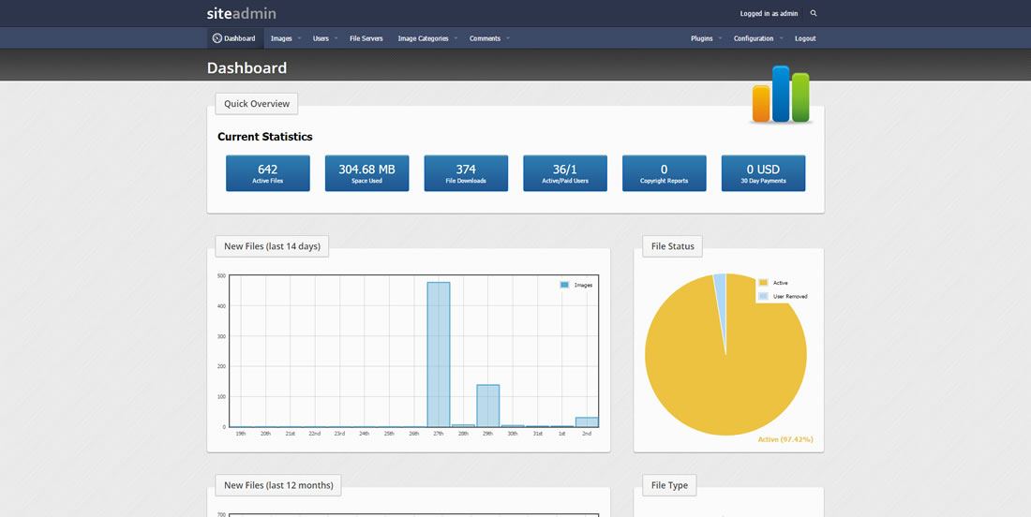This screenshot has height=517, width=1031.
Task: Click 'Active (97.42%)' pie label
Action: (x=785, y=439)
